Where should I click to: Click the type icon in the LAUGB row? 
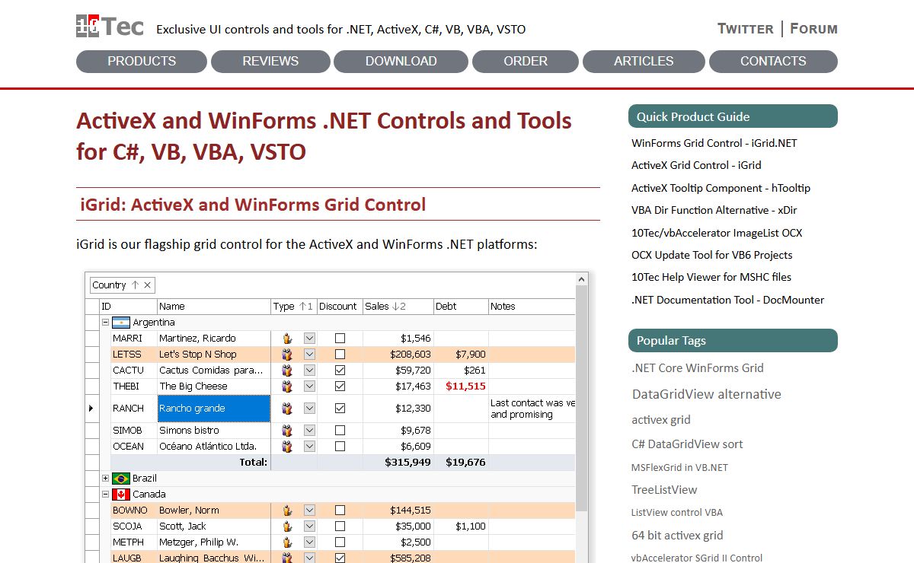[x=287, y=558]
